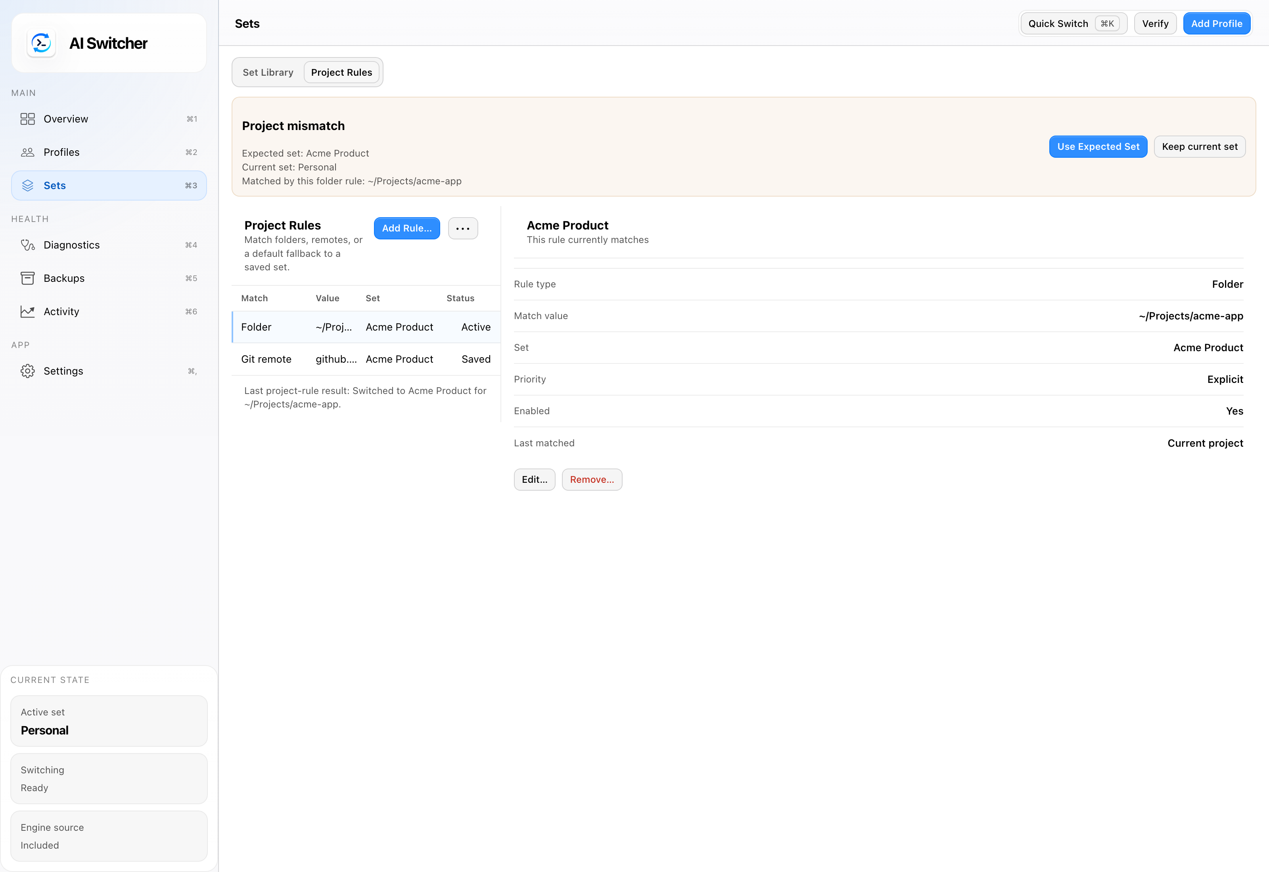Screen dimensions: 1269x872
Task: Open the three-dots more options menu
Action: (463, 228)
